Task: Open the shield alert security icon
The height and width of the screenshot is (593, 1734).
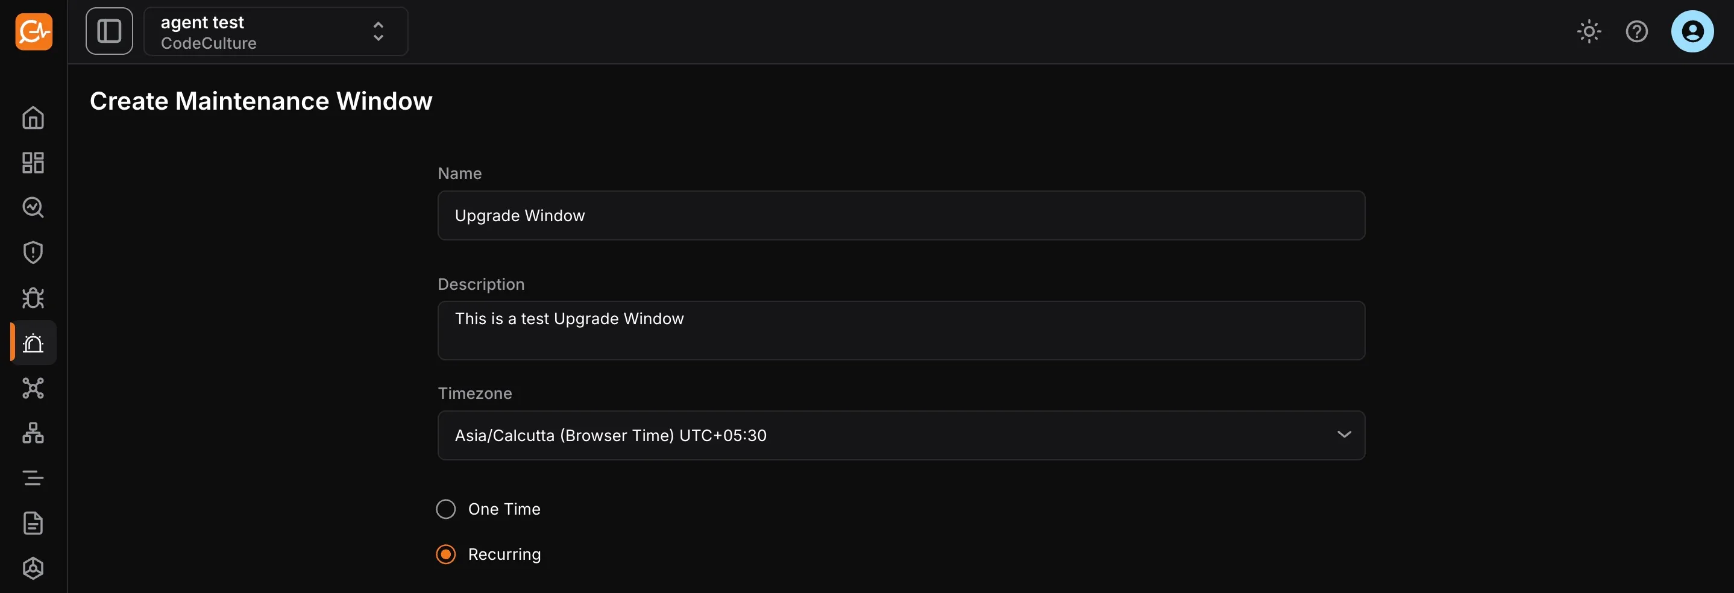Action: (33, 253)
